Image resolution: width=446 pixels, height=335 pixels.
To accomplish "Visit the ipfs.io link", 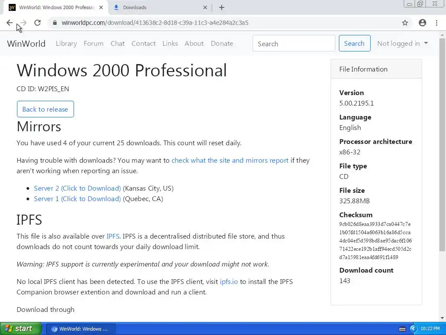I will click(229, 282).
